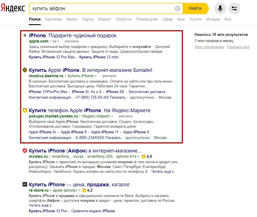Switch to the Карты tab
The height and width of the screenshot is (217, 257).
coord(88,19)
